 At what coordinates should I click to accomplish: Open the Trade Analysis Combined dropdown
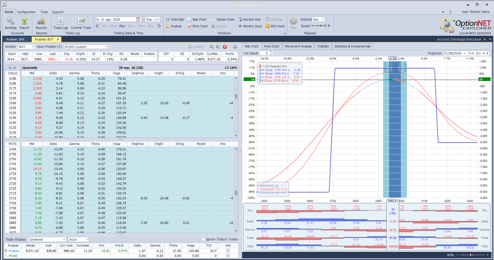47,239
